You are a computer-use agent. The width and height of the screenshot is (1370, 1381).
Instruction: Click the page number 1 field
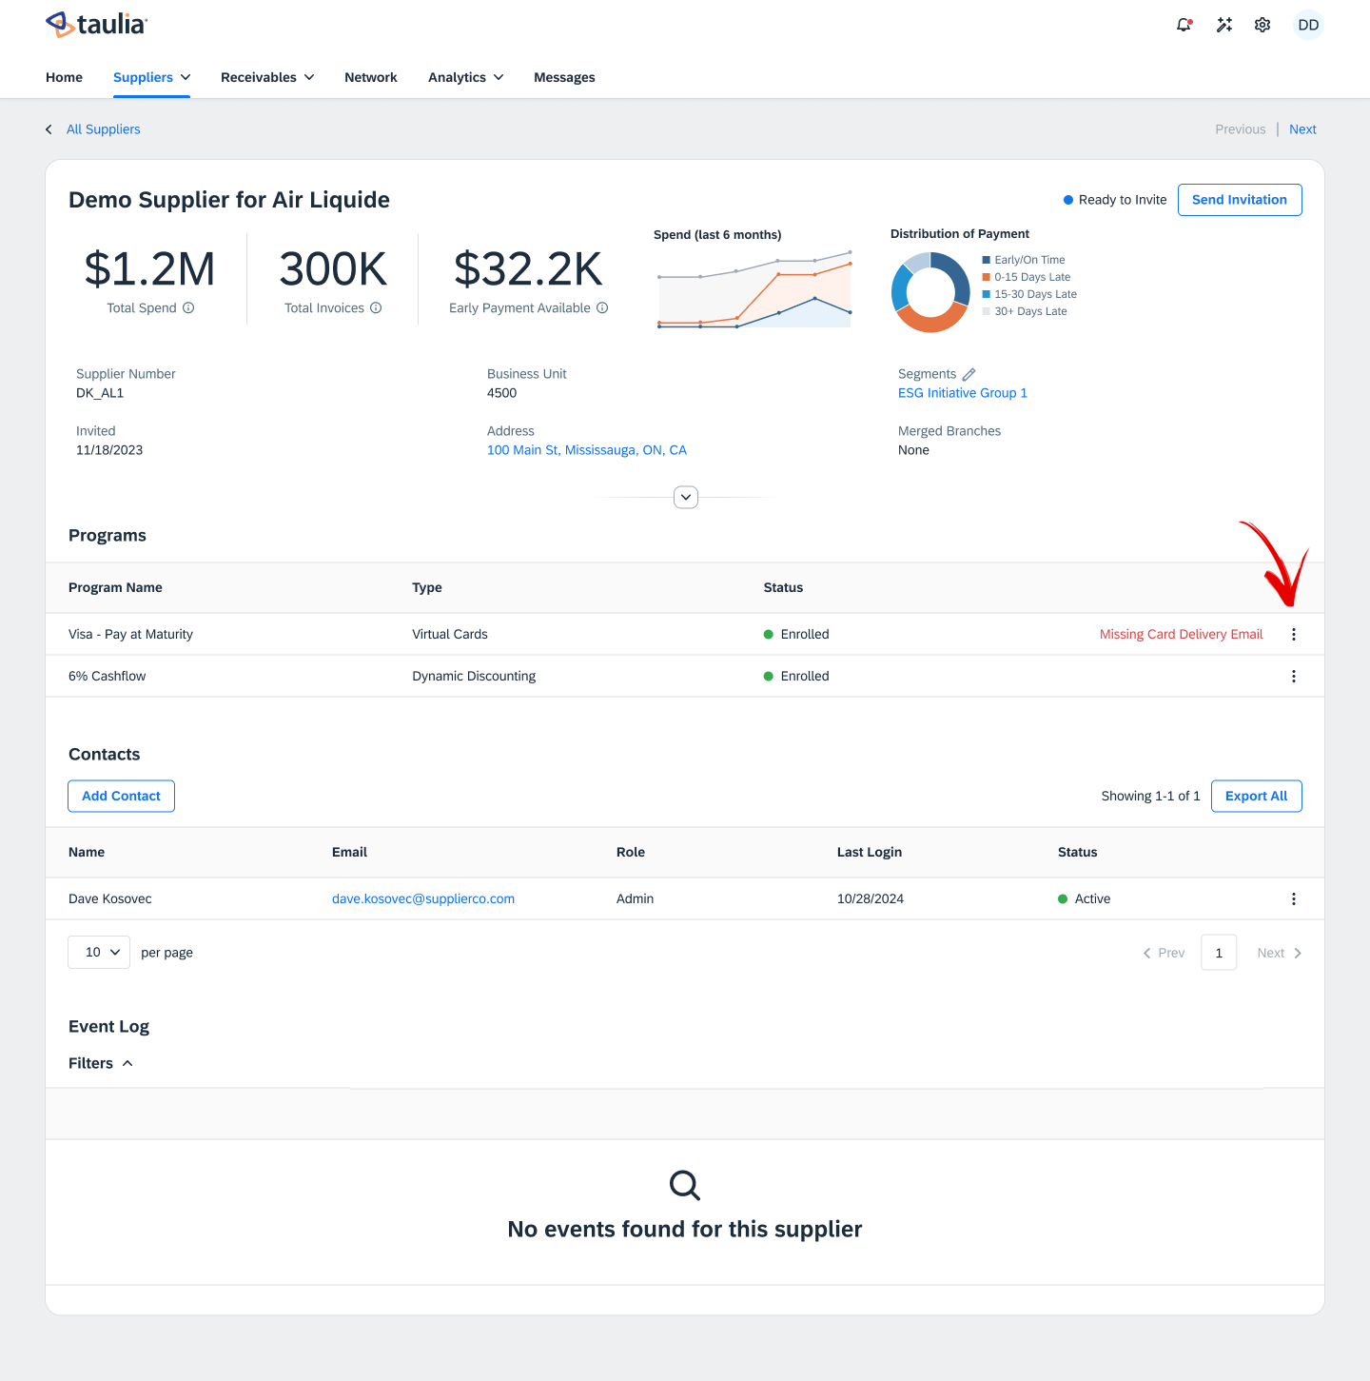[1219, 953]
